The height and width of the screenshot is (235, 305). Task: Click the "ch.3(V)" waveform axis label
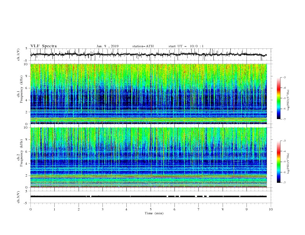click(18, 197)
